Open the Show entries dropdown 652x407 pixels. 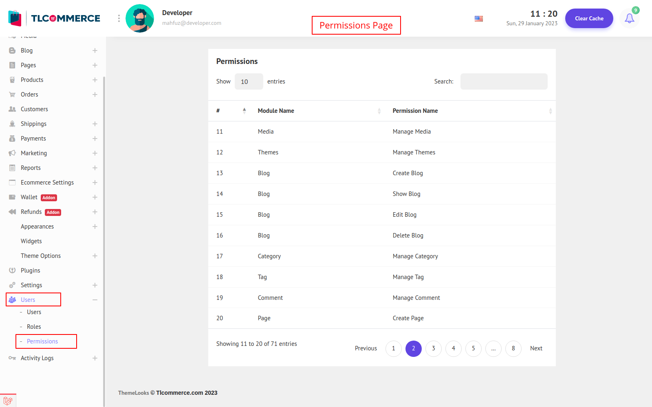[249, 81]
